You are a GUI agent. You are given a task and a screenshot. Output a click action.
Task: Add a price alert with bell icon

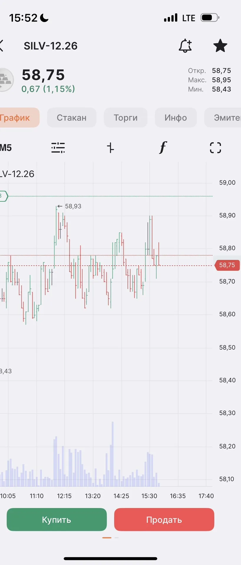185,46
